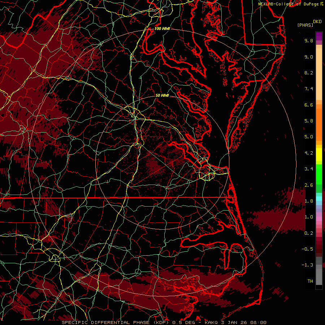
Task: Click the 100 NMI range ring label
Action: tap(162, 29)
